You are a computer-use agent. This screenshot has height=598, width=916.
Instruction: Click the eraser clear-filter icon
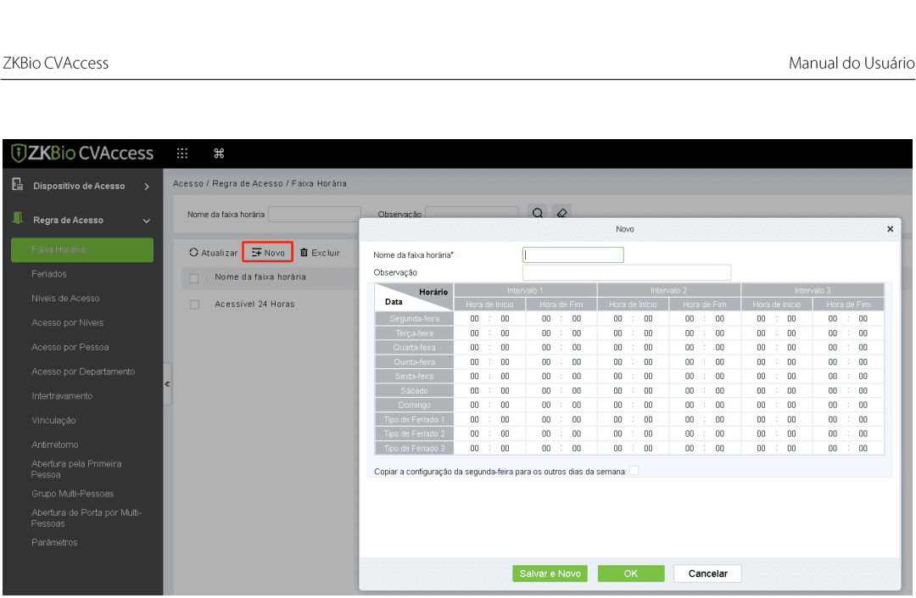click(562, 213)
